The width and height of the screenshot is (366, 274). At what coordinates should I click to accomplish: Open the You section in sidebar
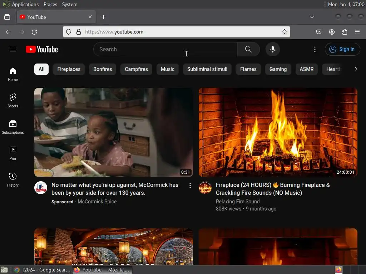13,153
